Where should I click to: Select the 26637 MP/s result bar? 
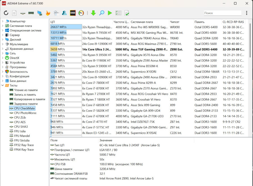(66, 27)
